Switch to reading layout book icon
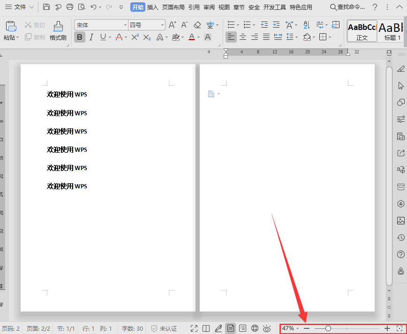 coord(206,328)
